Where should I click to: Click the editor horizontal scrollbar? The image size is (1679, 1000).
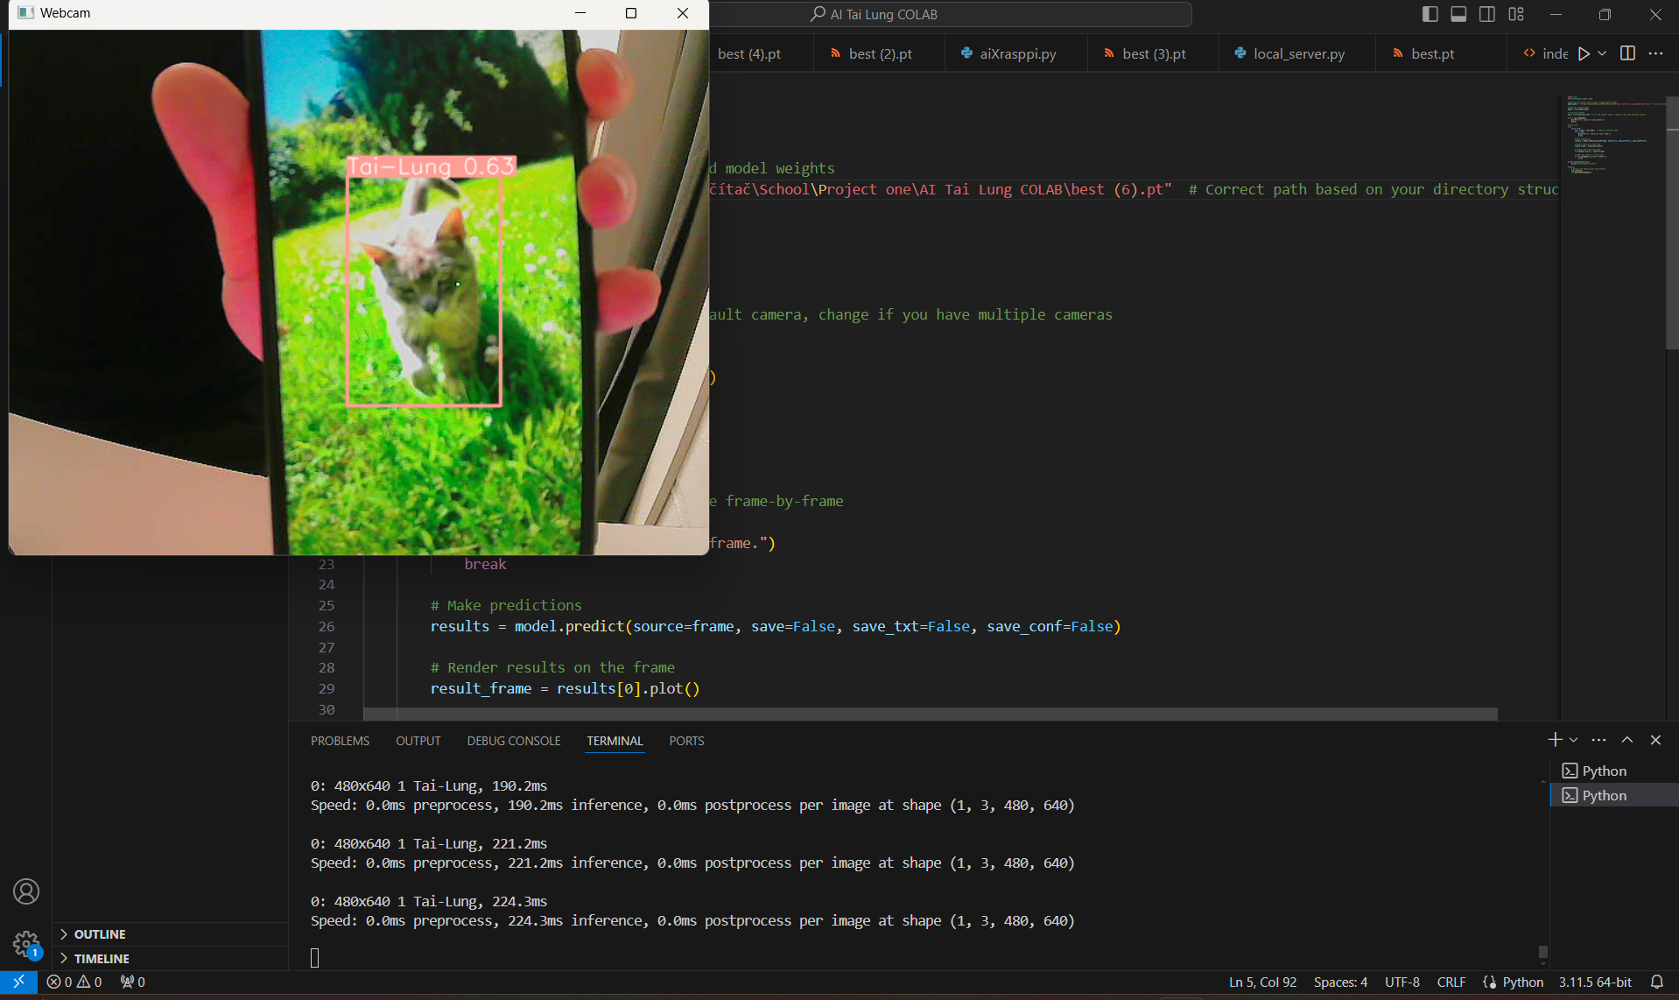pyautogui.click(x=930, y=715)
